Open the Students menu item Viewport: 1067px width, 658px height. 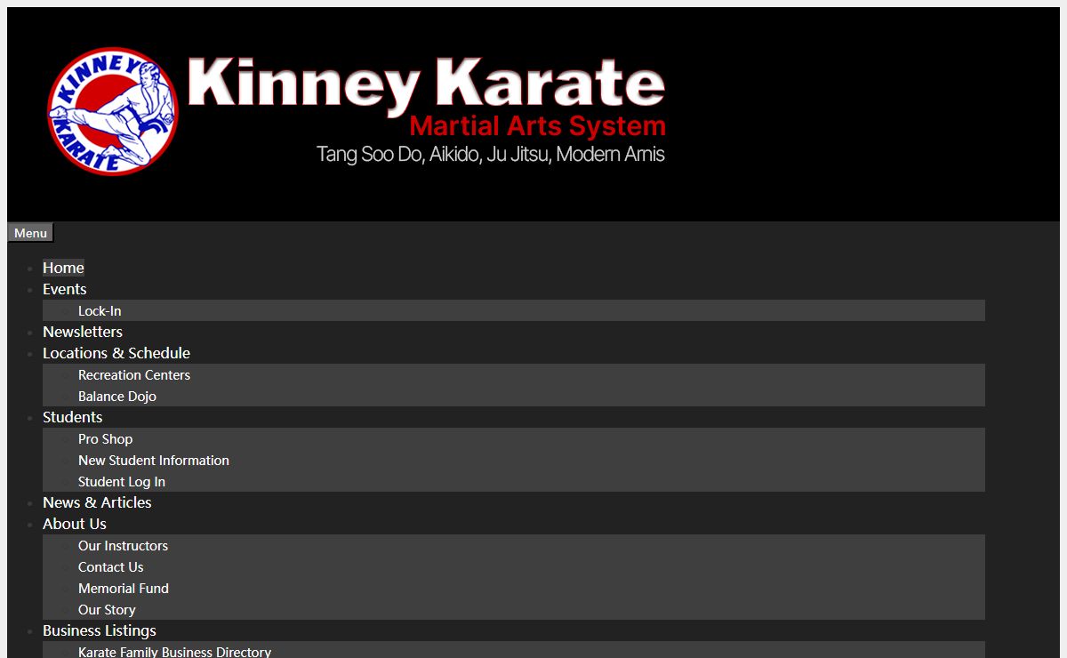(72, 417)
